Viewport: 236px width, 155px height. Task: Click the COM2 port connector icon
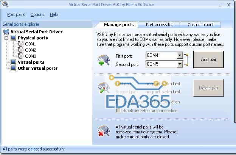[20, 50]
